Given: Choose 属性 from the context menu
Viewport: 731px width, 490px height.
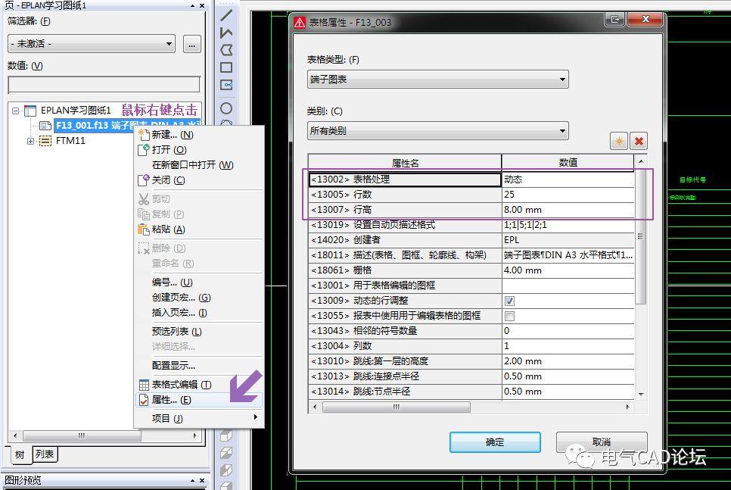Looking at the screenshot, I should [x=171, y=400].
